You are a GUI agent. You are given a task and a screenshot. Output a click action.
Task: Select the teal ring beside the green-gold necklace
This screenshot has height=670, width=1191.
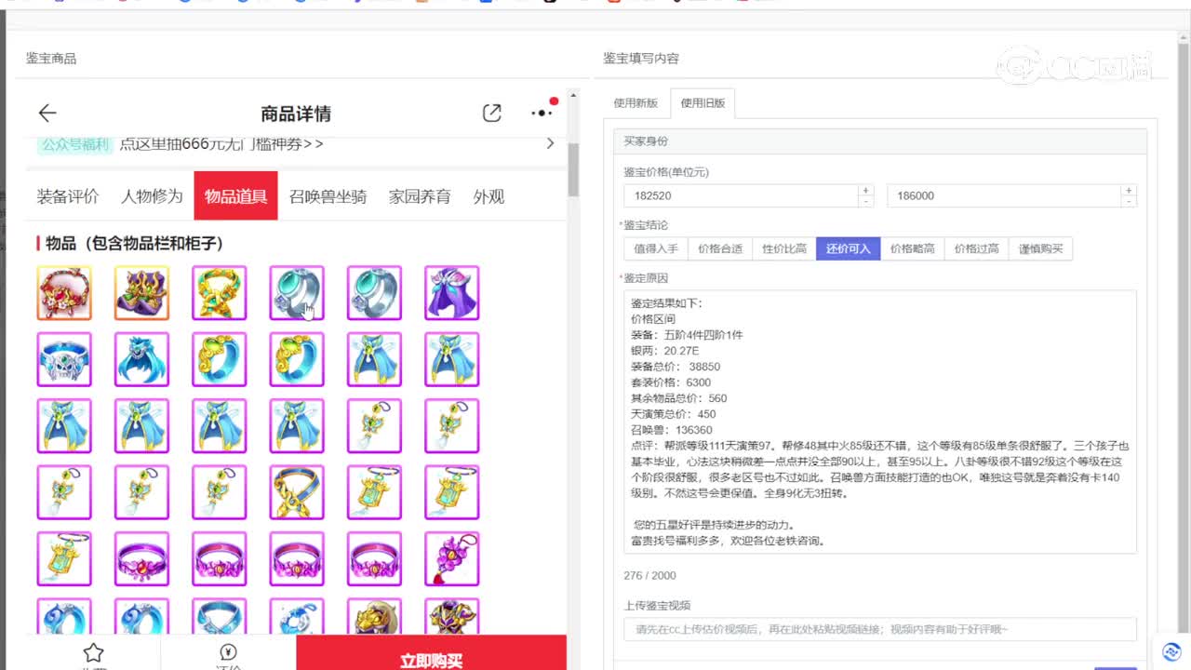pos(297,293)
